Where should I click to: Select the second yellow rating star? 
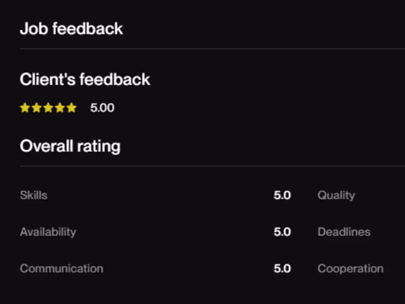click(36, 108)
